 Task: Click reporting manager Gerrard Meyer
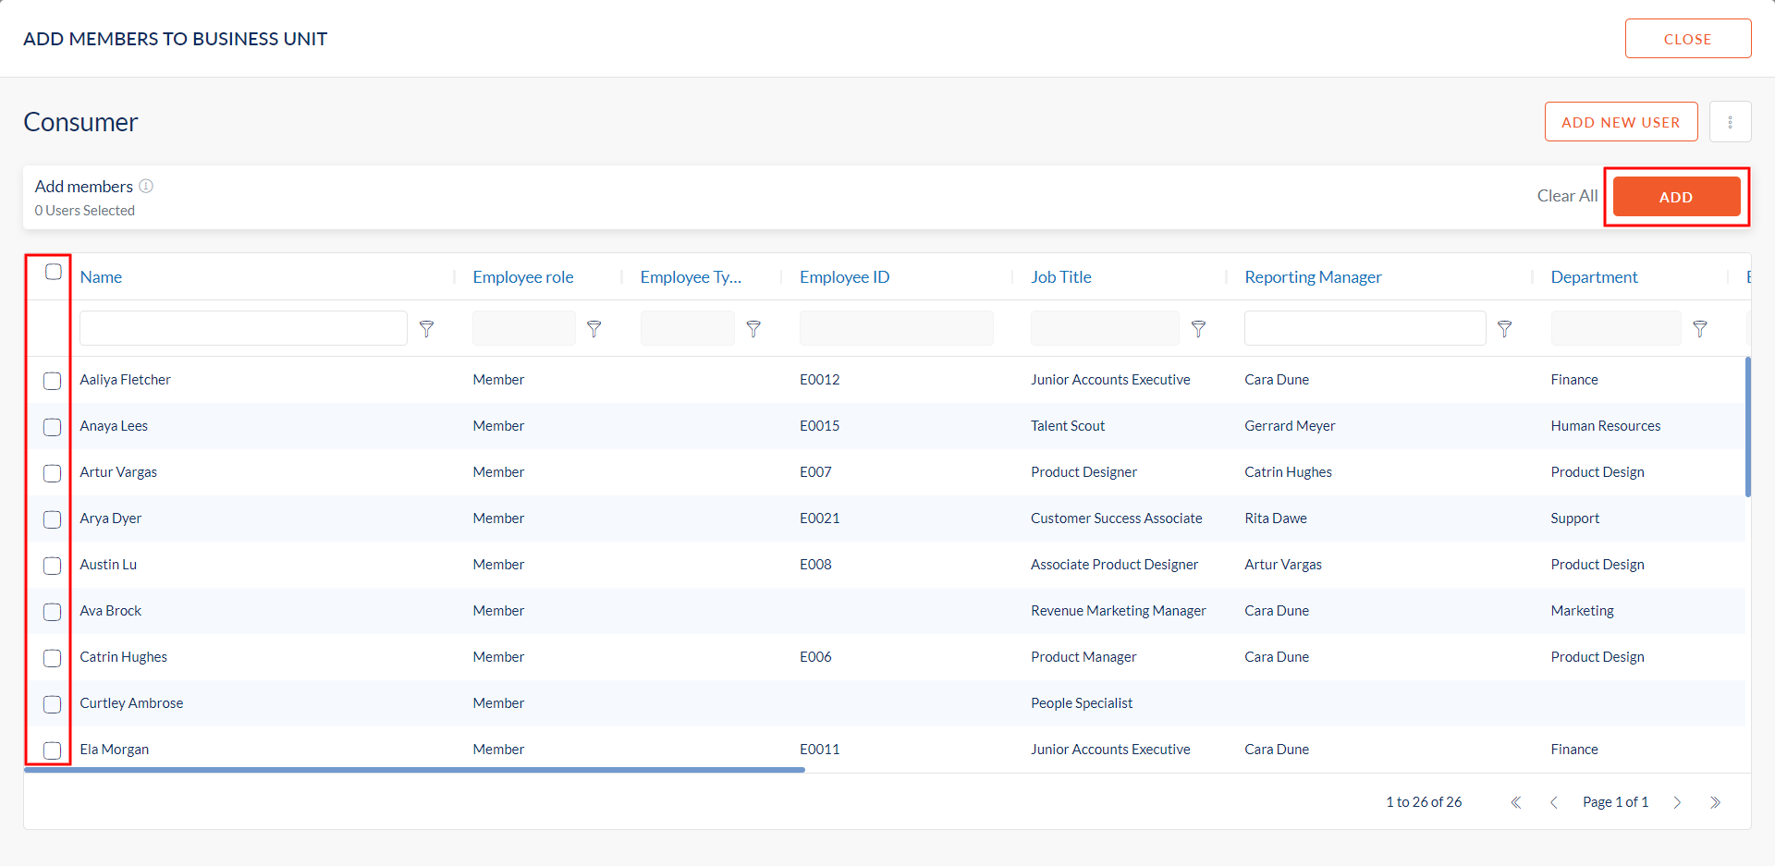tap(1290, 426)
